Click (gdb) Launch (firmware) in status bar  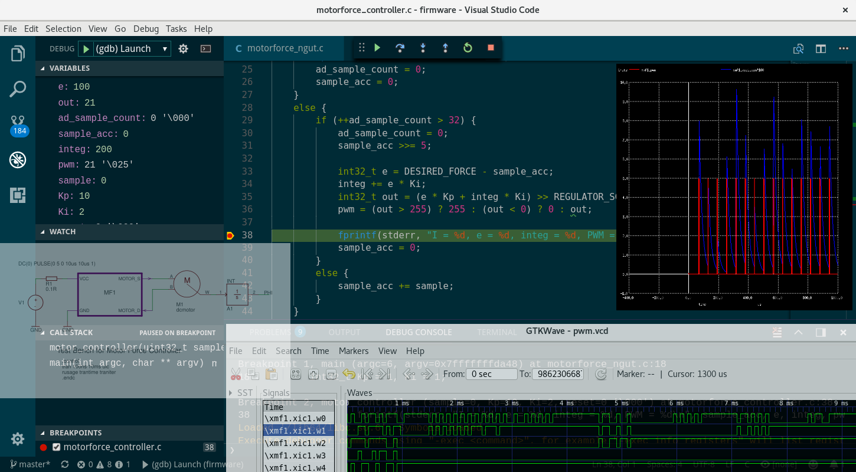pyautogui.click(x=192, y=464)
